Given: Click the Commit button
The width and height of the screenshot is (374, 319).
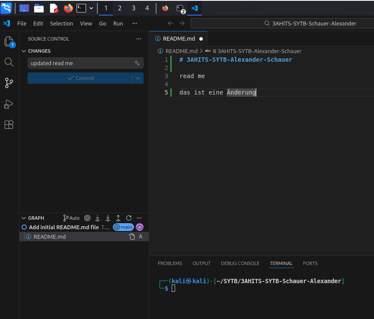Looking at the screenshot, I should (81, 78).
